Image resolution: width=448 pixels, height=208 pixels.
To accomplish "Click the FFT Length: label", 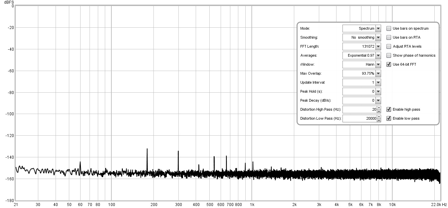I will click(x=310, y=47).
